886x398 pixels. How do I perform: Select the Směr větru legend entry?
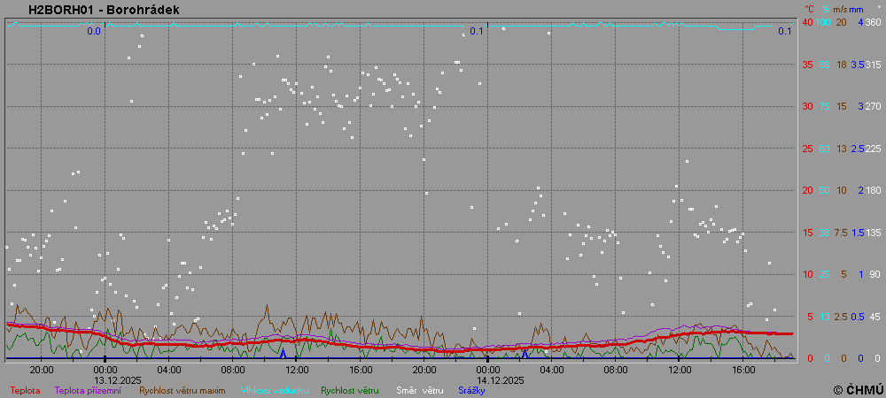point(420,389)
